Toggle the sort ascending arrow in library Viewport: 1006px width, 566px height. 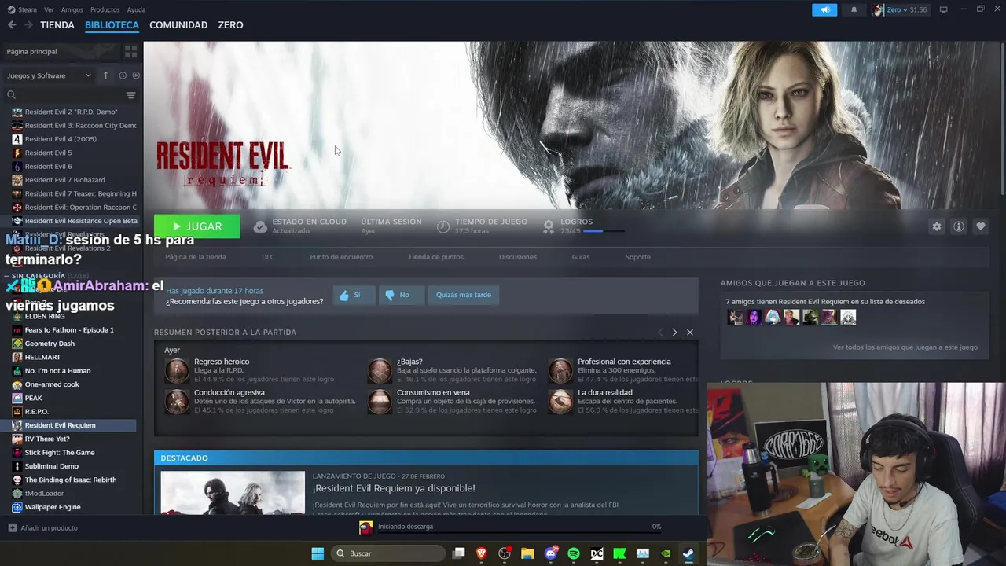coord(105,75)
